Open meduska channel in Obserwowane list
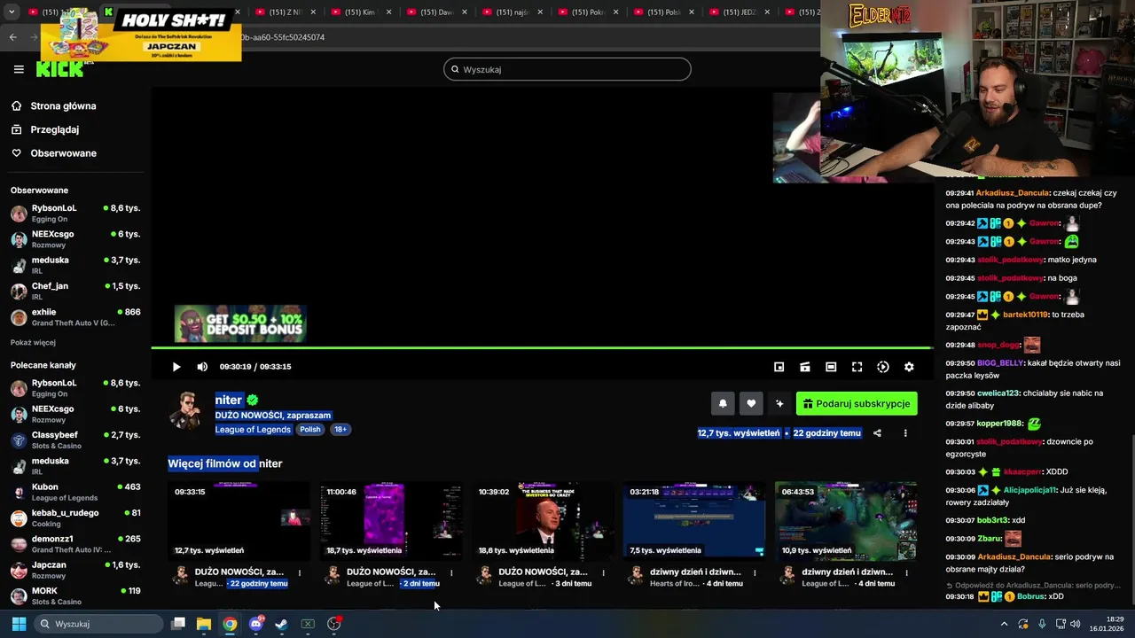The height and width of the screenshot is (638, 1135). pyautogui.click(x=75, y=265)
